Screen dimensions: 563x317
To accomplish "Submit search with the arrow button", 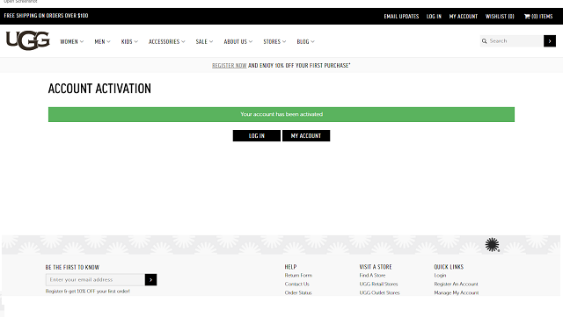I will 549,41.
